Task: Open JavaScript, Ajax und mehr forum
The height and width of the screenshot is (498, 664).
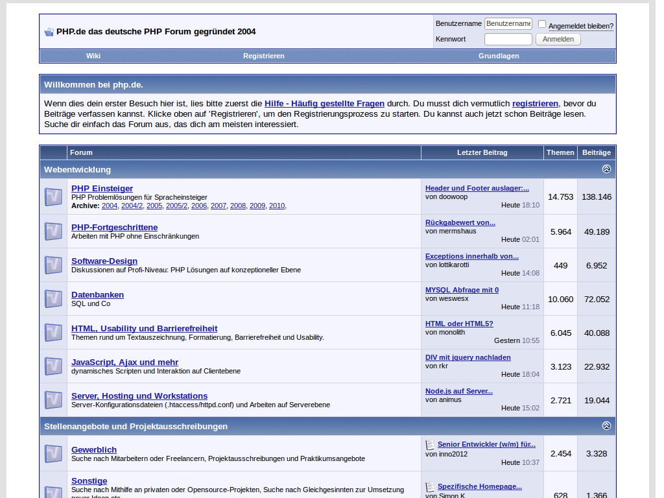Action: point(124,362)
